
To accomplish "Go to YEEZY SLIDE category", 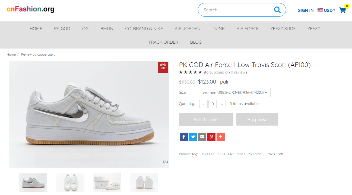I will [283, 28].
